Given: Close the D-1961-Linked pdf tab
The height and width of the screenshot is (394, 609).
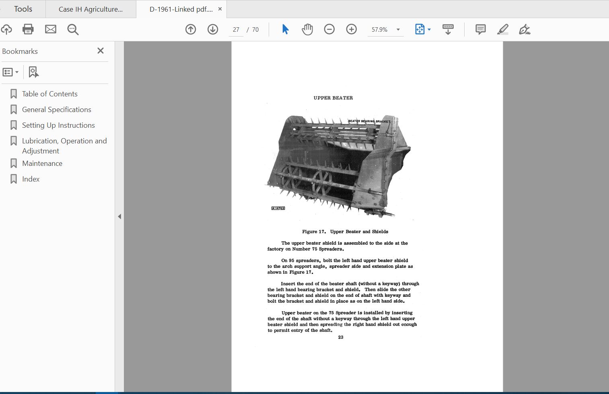Looking at the screenshot, I should coord(220,9).
